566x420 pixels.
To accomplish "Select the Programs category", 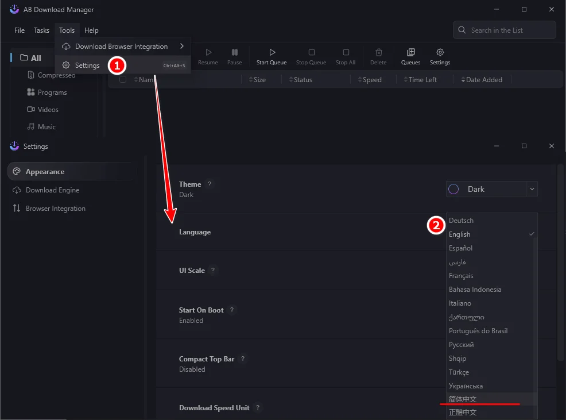I will point(47,93).
